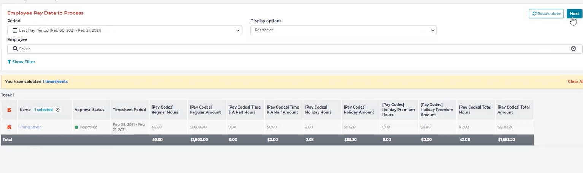
Task: Click the search magnifier icon in Employee field
Action: click(15, 49)
